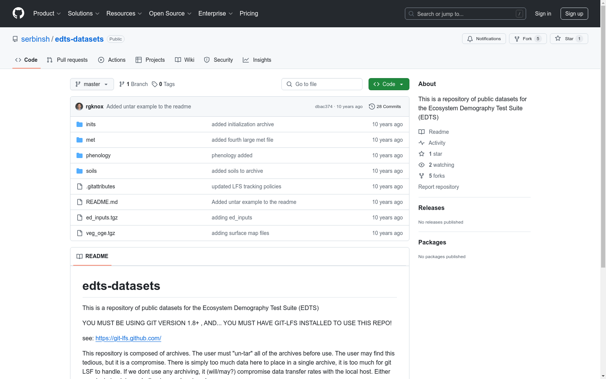Open the veg_oge.tgz file name
Image resolution: width=606 pixels, height=379 pixels.
point(101,233)
